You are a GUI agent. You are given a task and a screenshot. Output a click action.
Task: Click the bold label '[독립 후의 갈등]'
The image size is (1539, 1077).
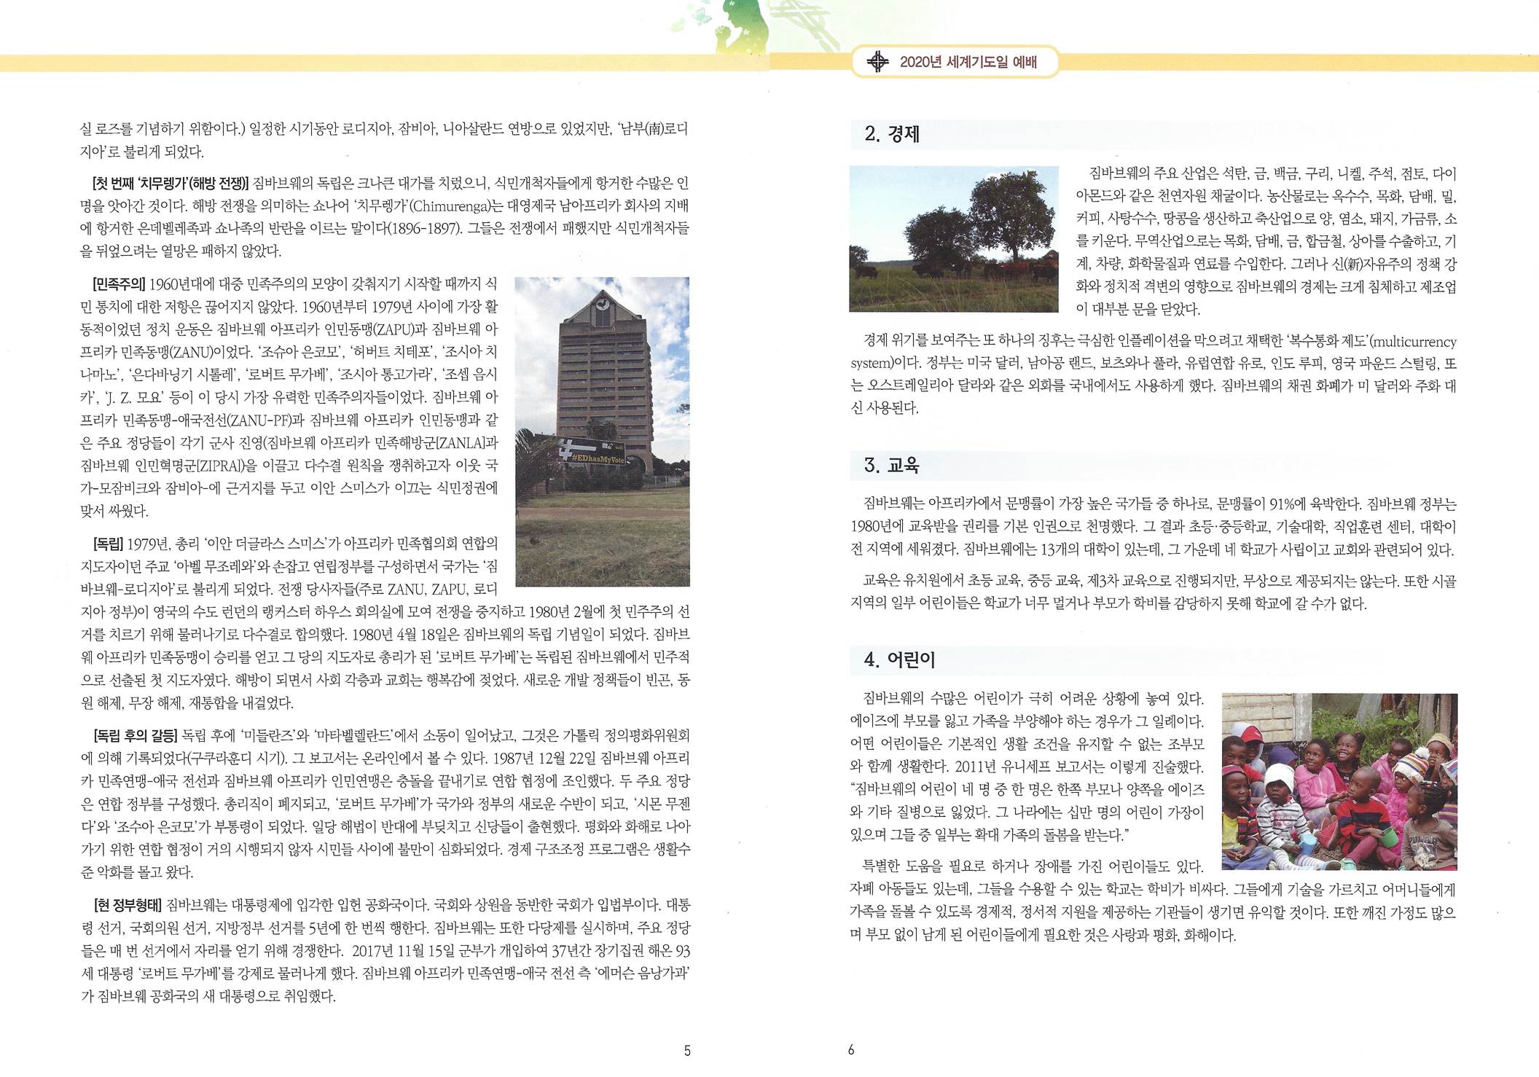coord(136,735)
